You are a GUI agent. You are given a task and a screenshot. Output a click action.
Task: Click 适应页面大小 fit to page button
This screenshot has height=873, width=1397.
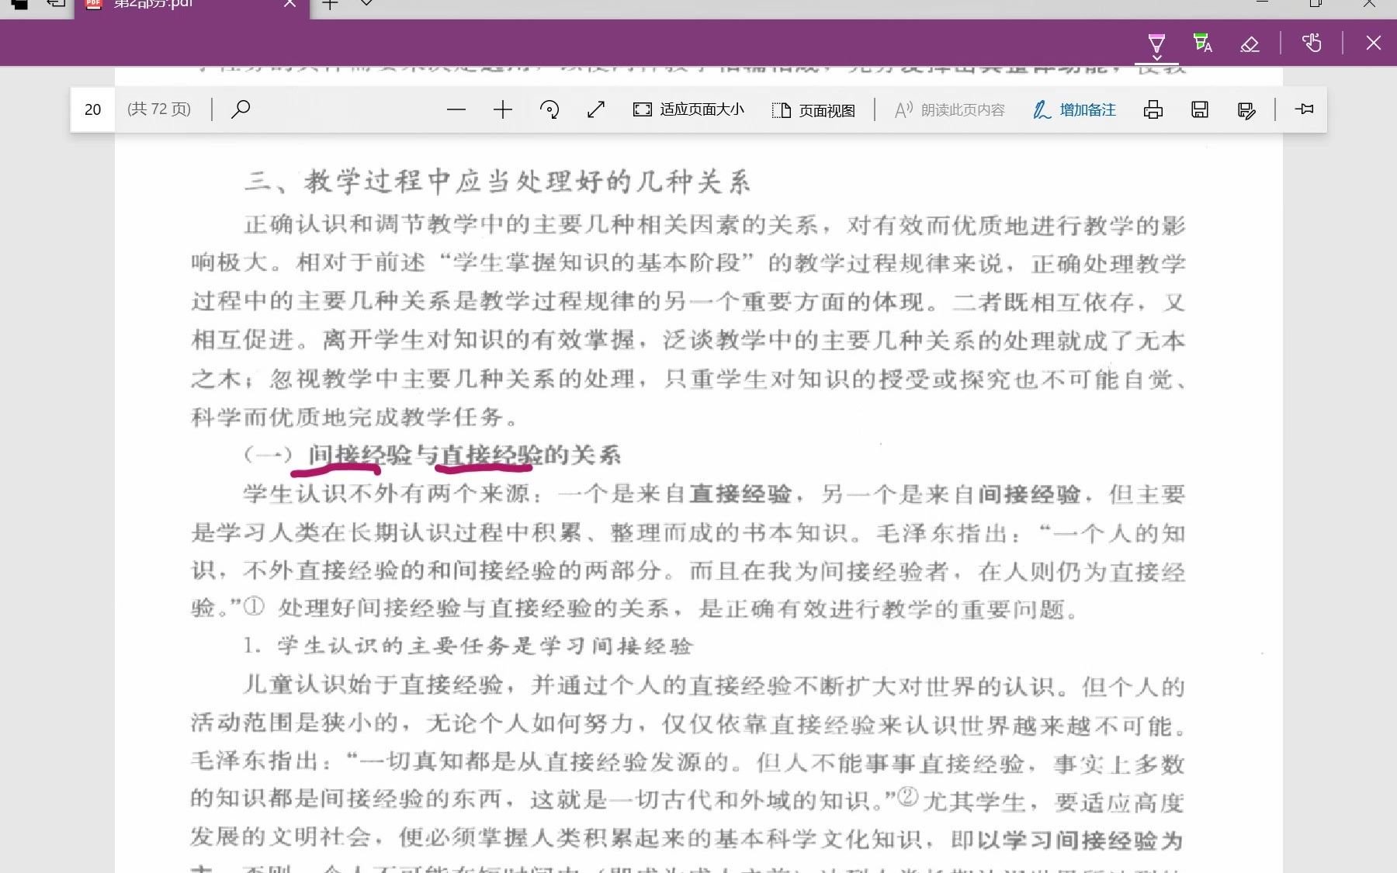(688, 109)
